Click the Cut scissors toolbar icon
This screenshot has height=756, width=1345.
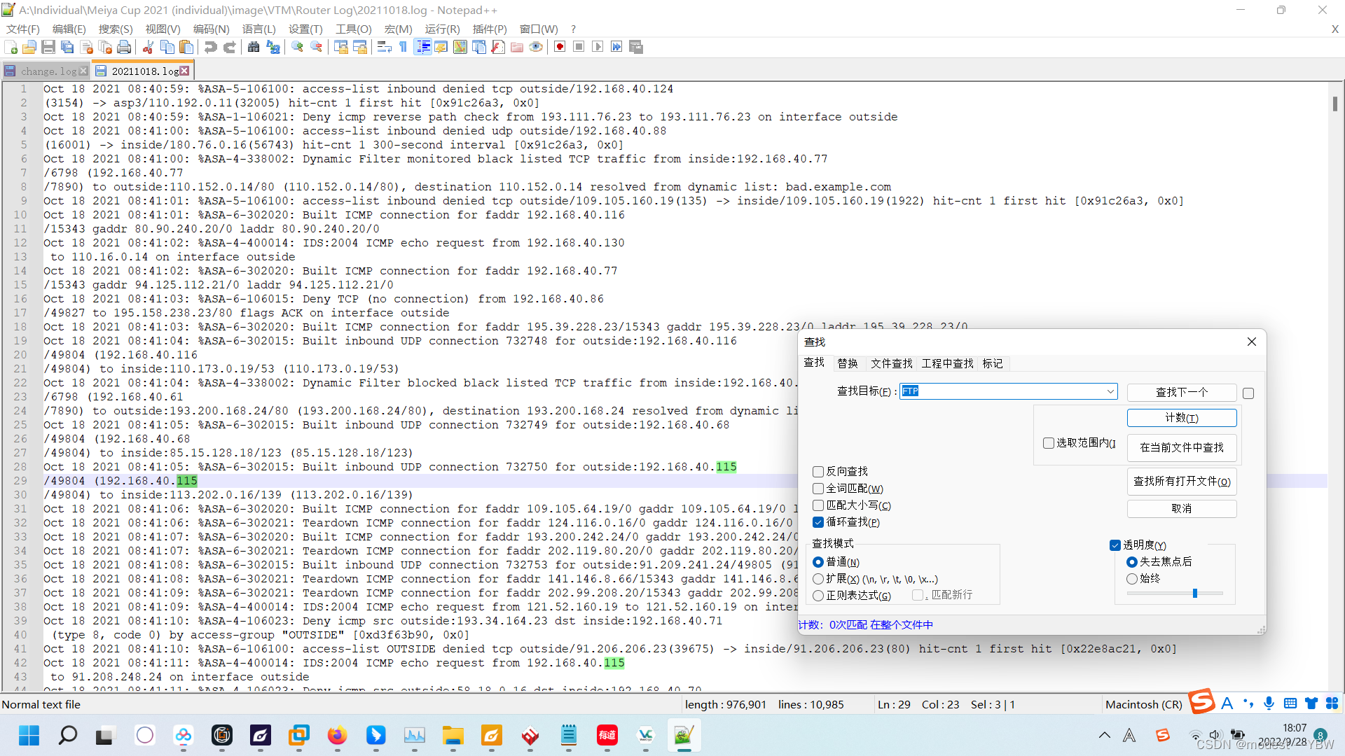(x=148, y=47)
